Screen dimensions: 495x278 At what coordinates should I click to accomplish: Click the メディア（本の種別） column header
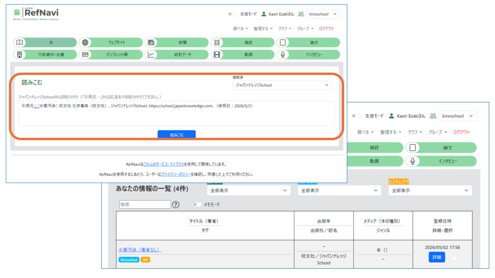(383, 221)
